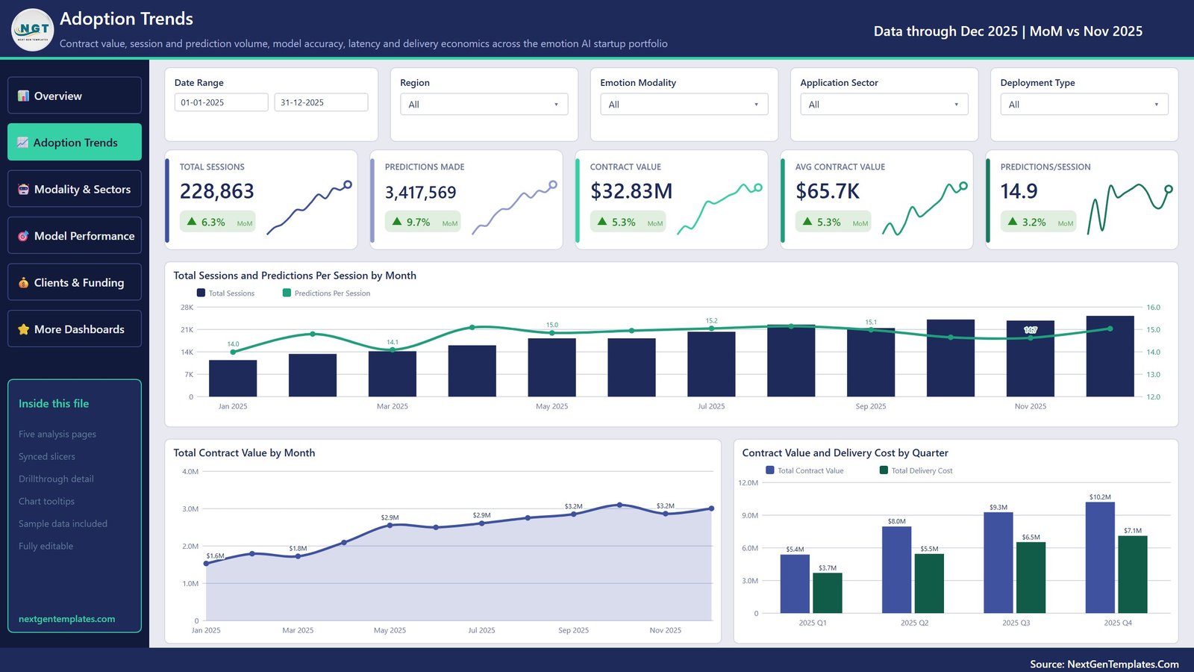This screenshot has width=1194, height=672.
Task: Click 'Synced slicers' text
Action: click(x=47, y=456)
